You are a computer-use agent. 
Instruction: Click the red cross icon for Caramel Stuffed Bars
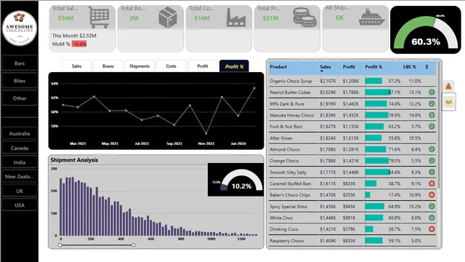(x=432, y=183)
